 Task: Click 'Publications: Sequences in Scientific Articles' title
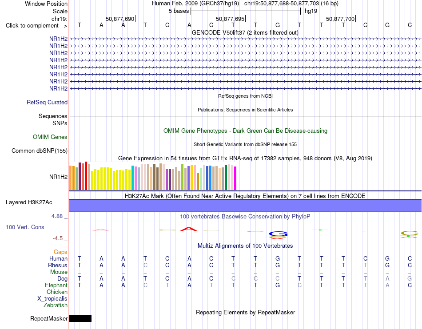245,110
